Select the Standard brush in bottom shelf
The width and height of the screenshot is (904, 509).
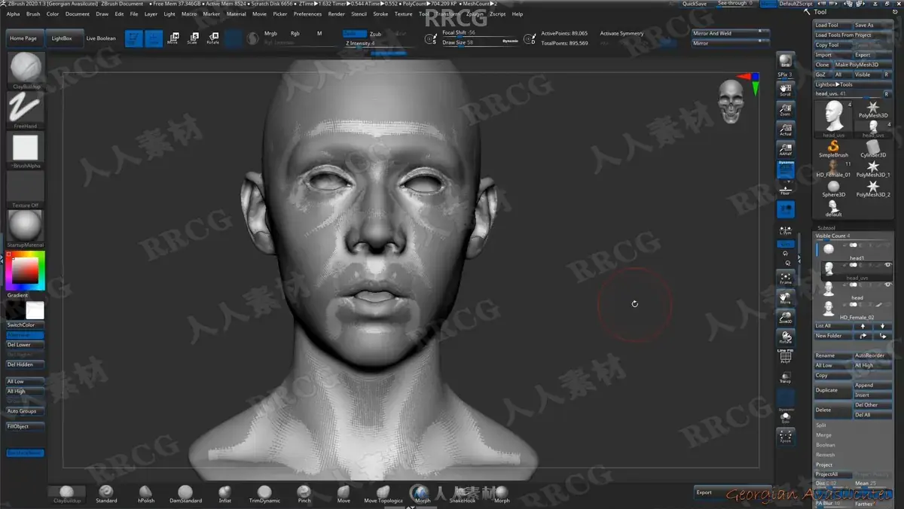tap(106, 494)
